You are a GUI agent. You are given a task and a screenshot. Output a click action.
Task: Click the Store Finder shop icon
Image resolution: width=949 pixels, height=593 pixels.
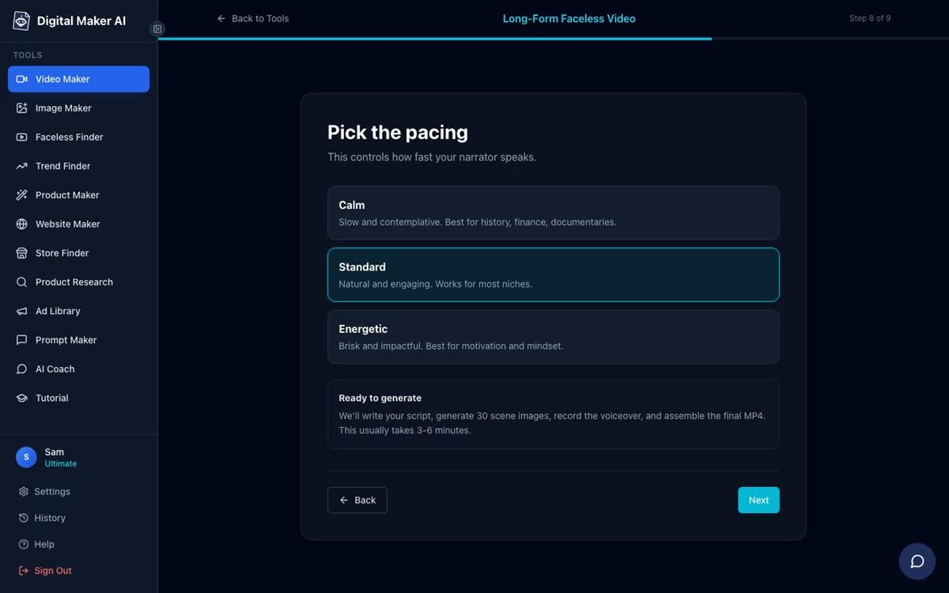pos(21,253)
